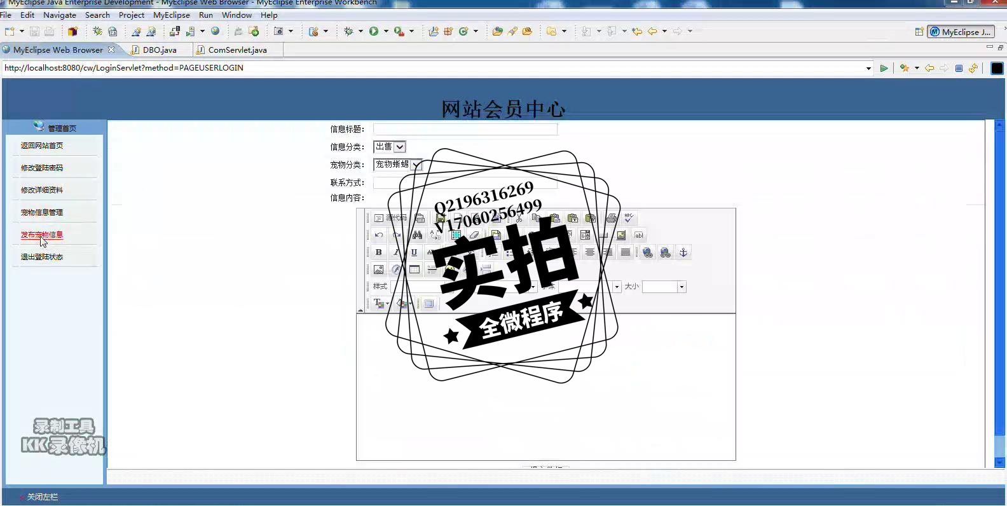Open the Debug toolbar dropdown arrow
This screenshot has height=506, width=1007.
360,31
